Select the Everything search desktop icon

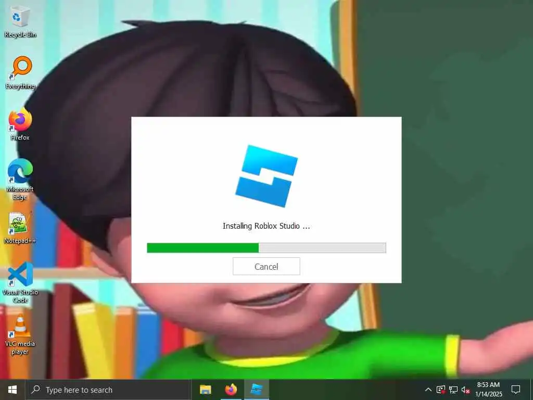pyautogui.click(x=20, y=73)
